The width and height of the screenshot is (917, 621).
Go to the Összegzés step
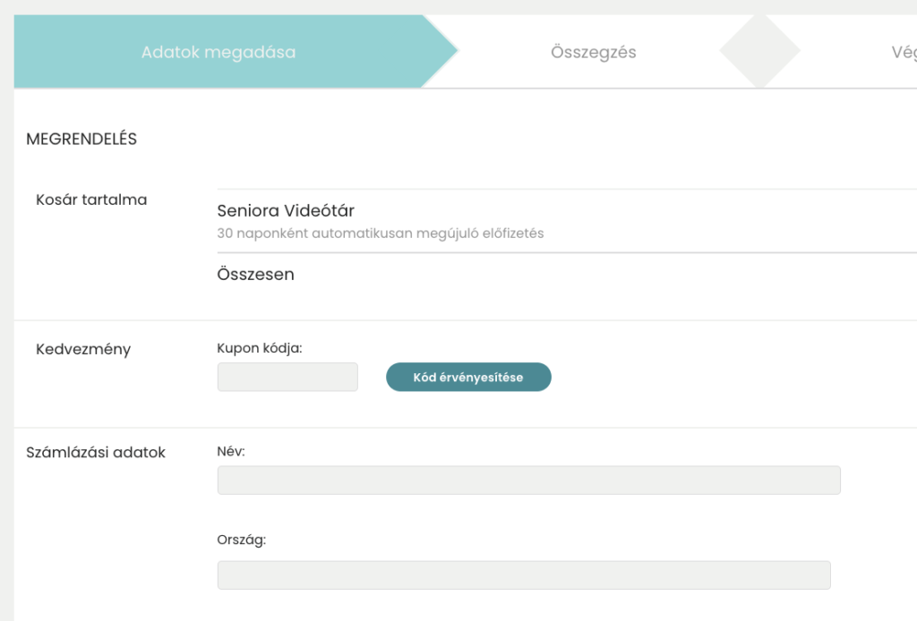click(x=593, y=52)
